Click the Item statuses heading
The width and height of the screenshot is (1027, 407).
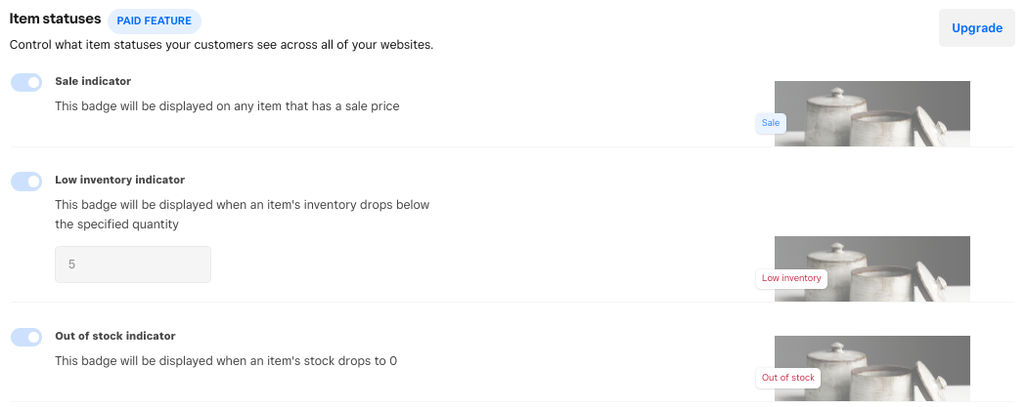tap(55, 19)
